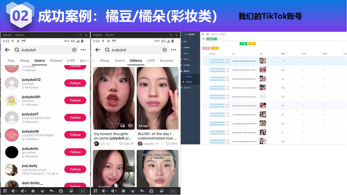347x195 pixels.
Task: Expand DeepSeek menu in dashboard sidebar
Action: pyautogui.click(x=190, y=88)
